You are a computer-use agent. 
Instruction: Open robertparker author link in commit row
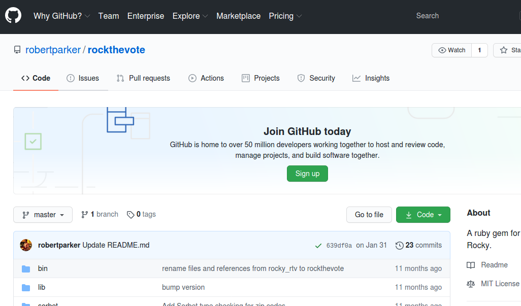pyautogui.click(x=59, y=245)
